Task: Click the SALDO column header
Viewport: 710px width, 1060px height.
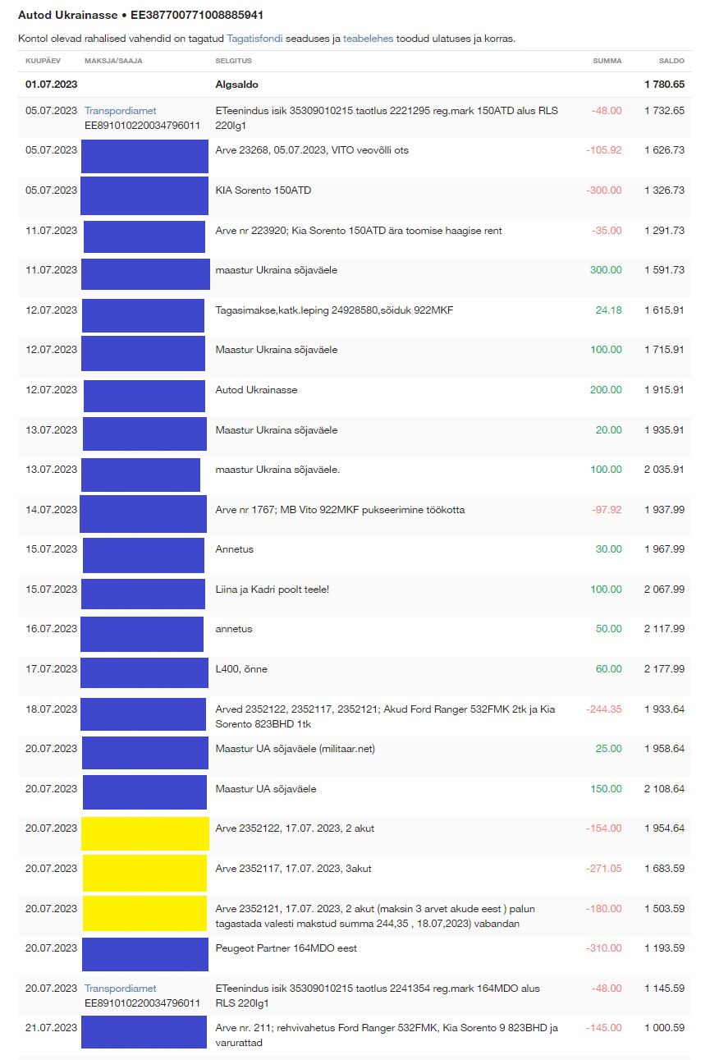Action: [671, 62]
